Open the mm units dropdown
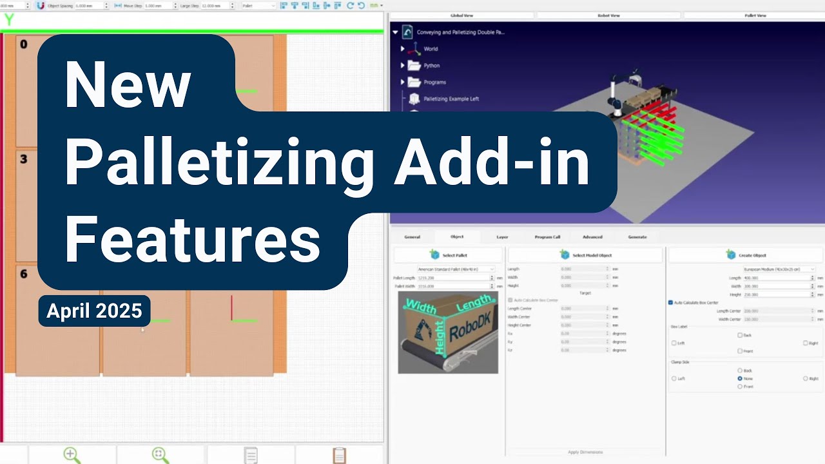 [x=376, y=5]
